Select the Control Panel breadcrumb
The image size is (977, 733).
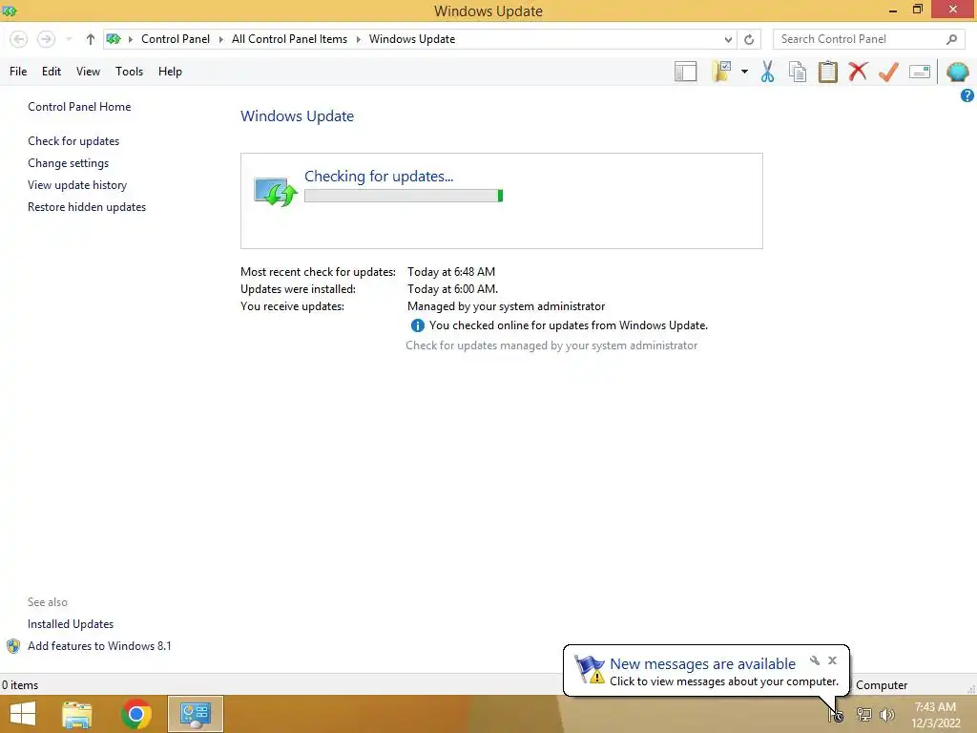[x=176, y=39]
